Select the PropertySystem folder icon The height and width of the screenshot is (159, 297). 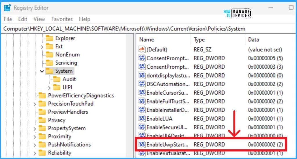(42, 128)
